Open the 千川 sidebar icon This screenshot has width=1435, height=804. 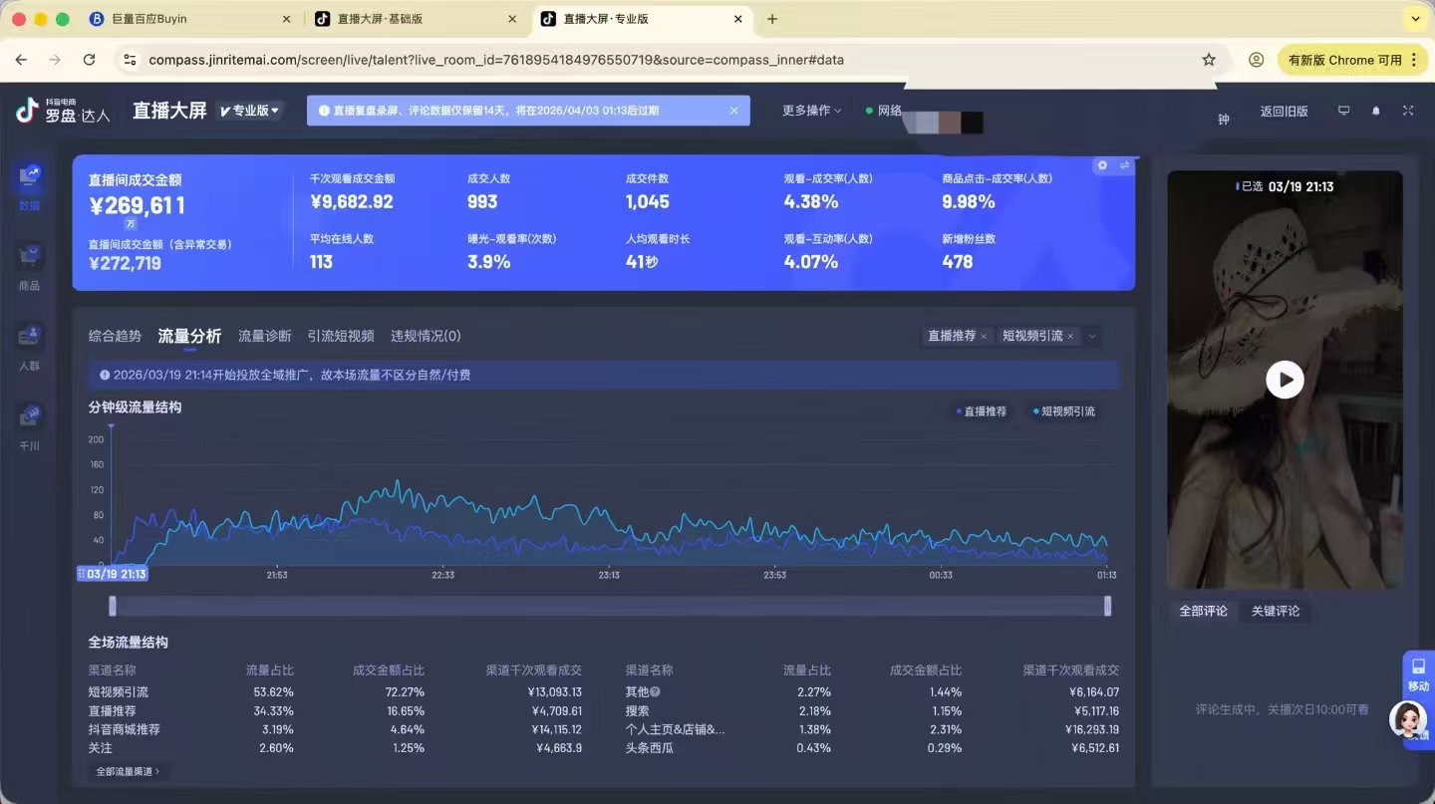(30, 417)
